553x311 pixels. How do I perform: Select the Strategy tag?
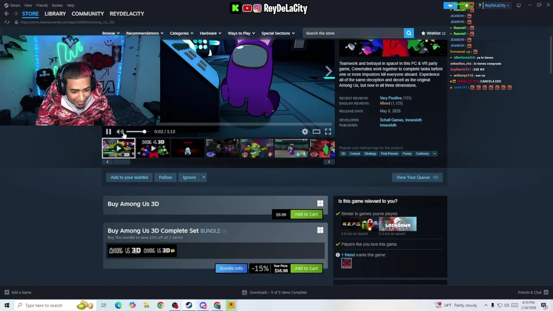pos(370,154)
